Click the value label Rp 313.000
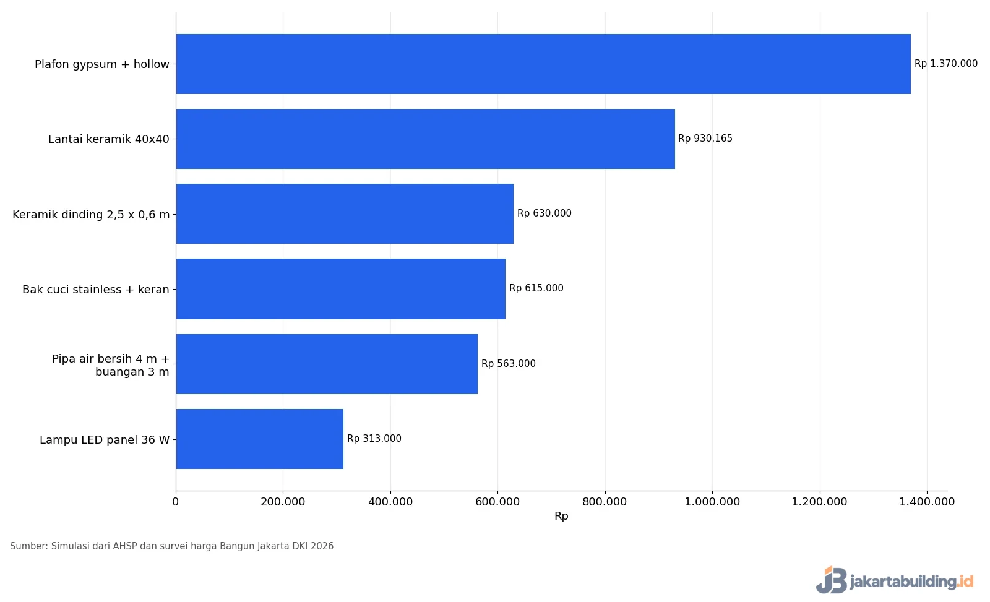The height and width of the screenshot is (602, 990). [374, 439]
